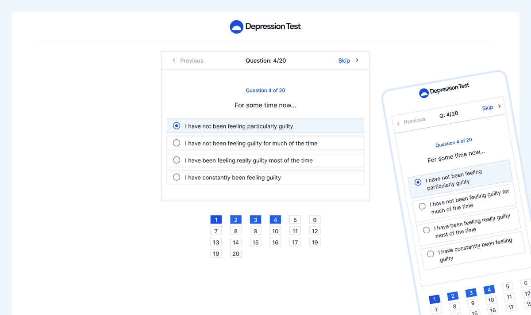Screen dimensions: 531x315
Task: Open question 10 in desktop number grid
Action: tap(275, 231)
